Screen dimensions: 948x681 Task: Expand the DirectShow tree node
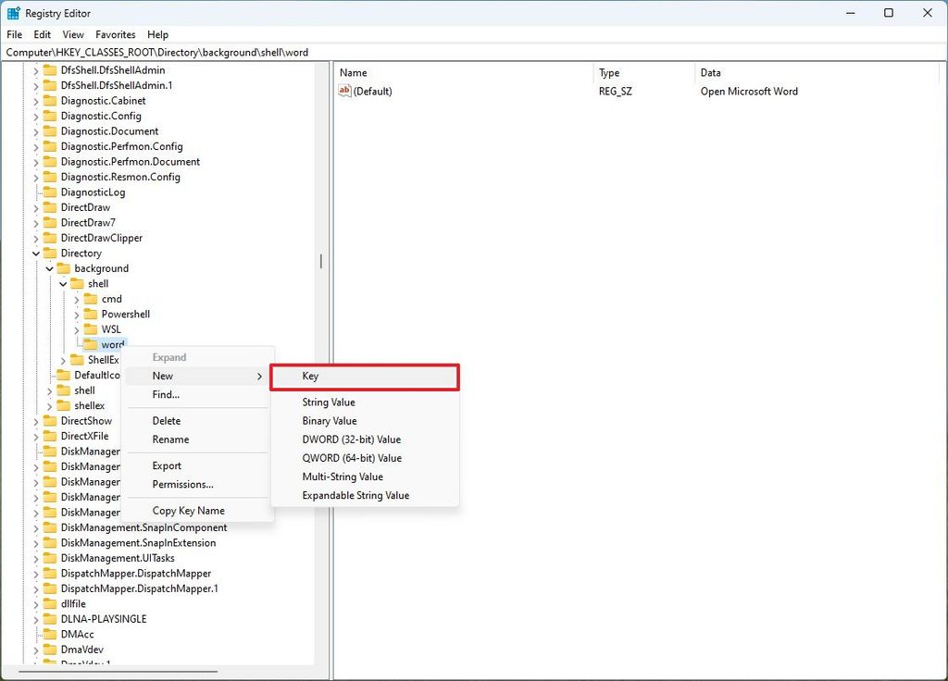(x=36, y=420)
